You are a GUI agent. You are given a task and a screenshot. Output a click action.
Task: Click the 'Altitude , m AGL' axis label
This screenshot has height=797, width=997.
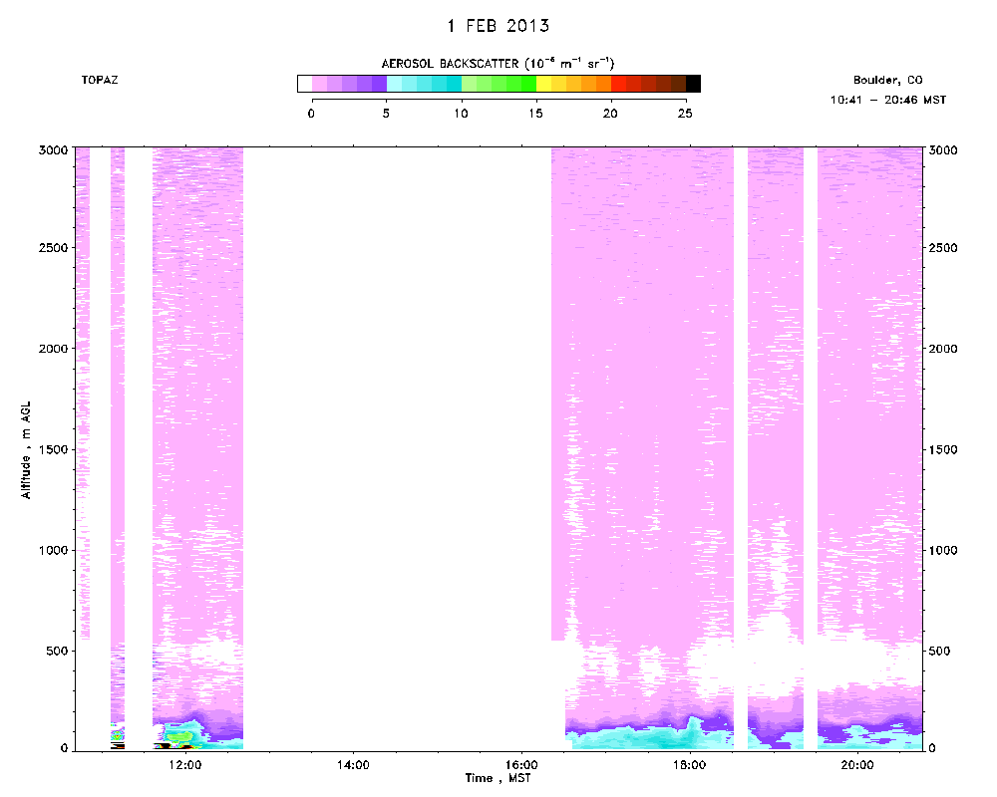[x=26, y=450]
